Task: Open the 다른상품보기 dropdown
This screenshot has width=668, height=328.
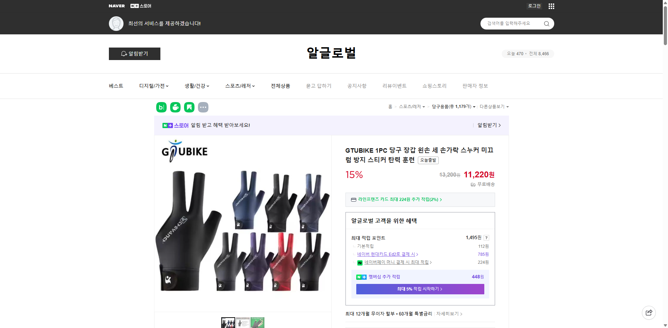Action: 494,107
